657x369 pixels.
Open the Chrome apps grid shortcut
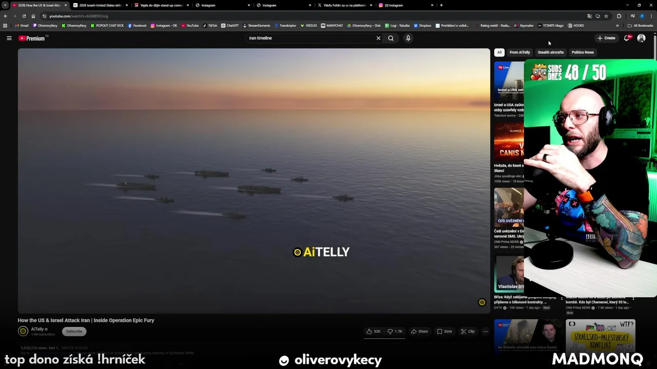[x=5, y=26]
